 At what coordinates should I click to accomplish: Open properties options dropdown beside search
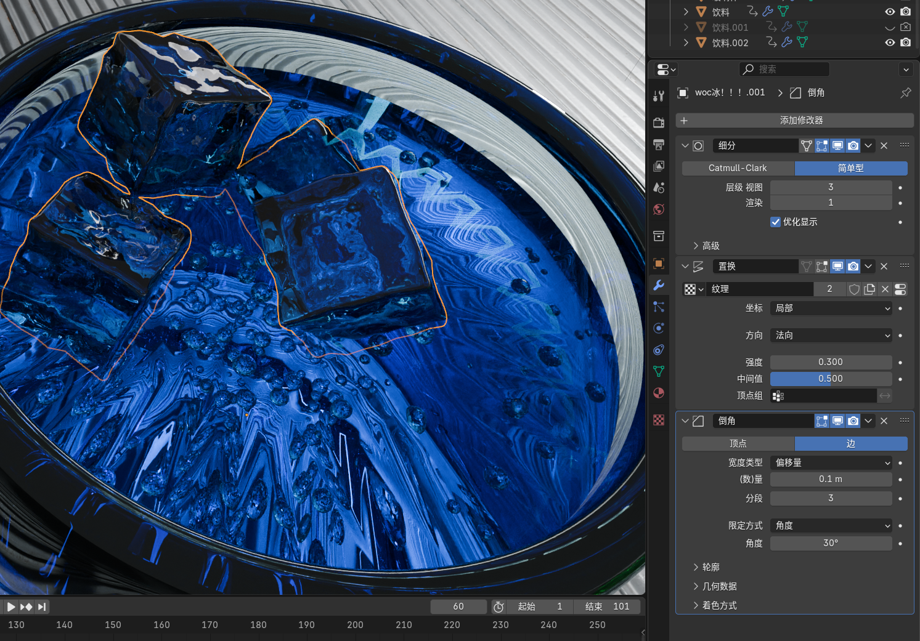tap(906, 70)
